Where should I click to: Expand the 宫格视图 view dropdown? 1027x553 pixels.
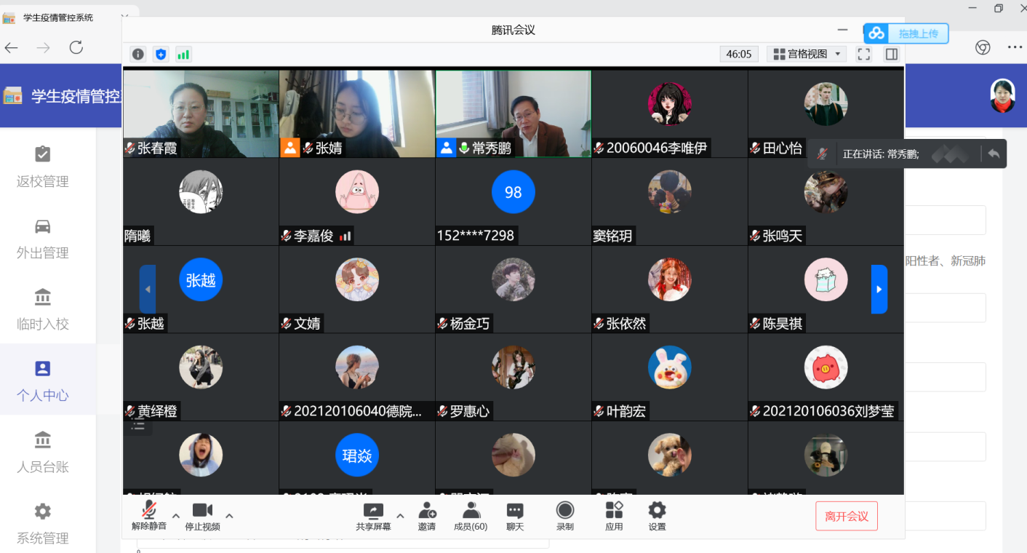[x=807, y=54]
